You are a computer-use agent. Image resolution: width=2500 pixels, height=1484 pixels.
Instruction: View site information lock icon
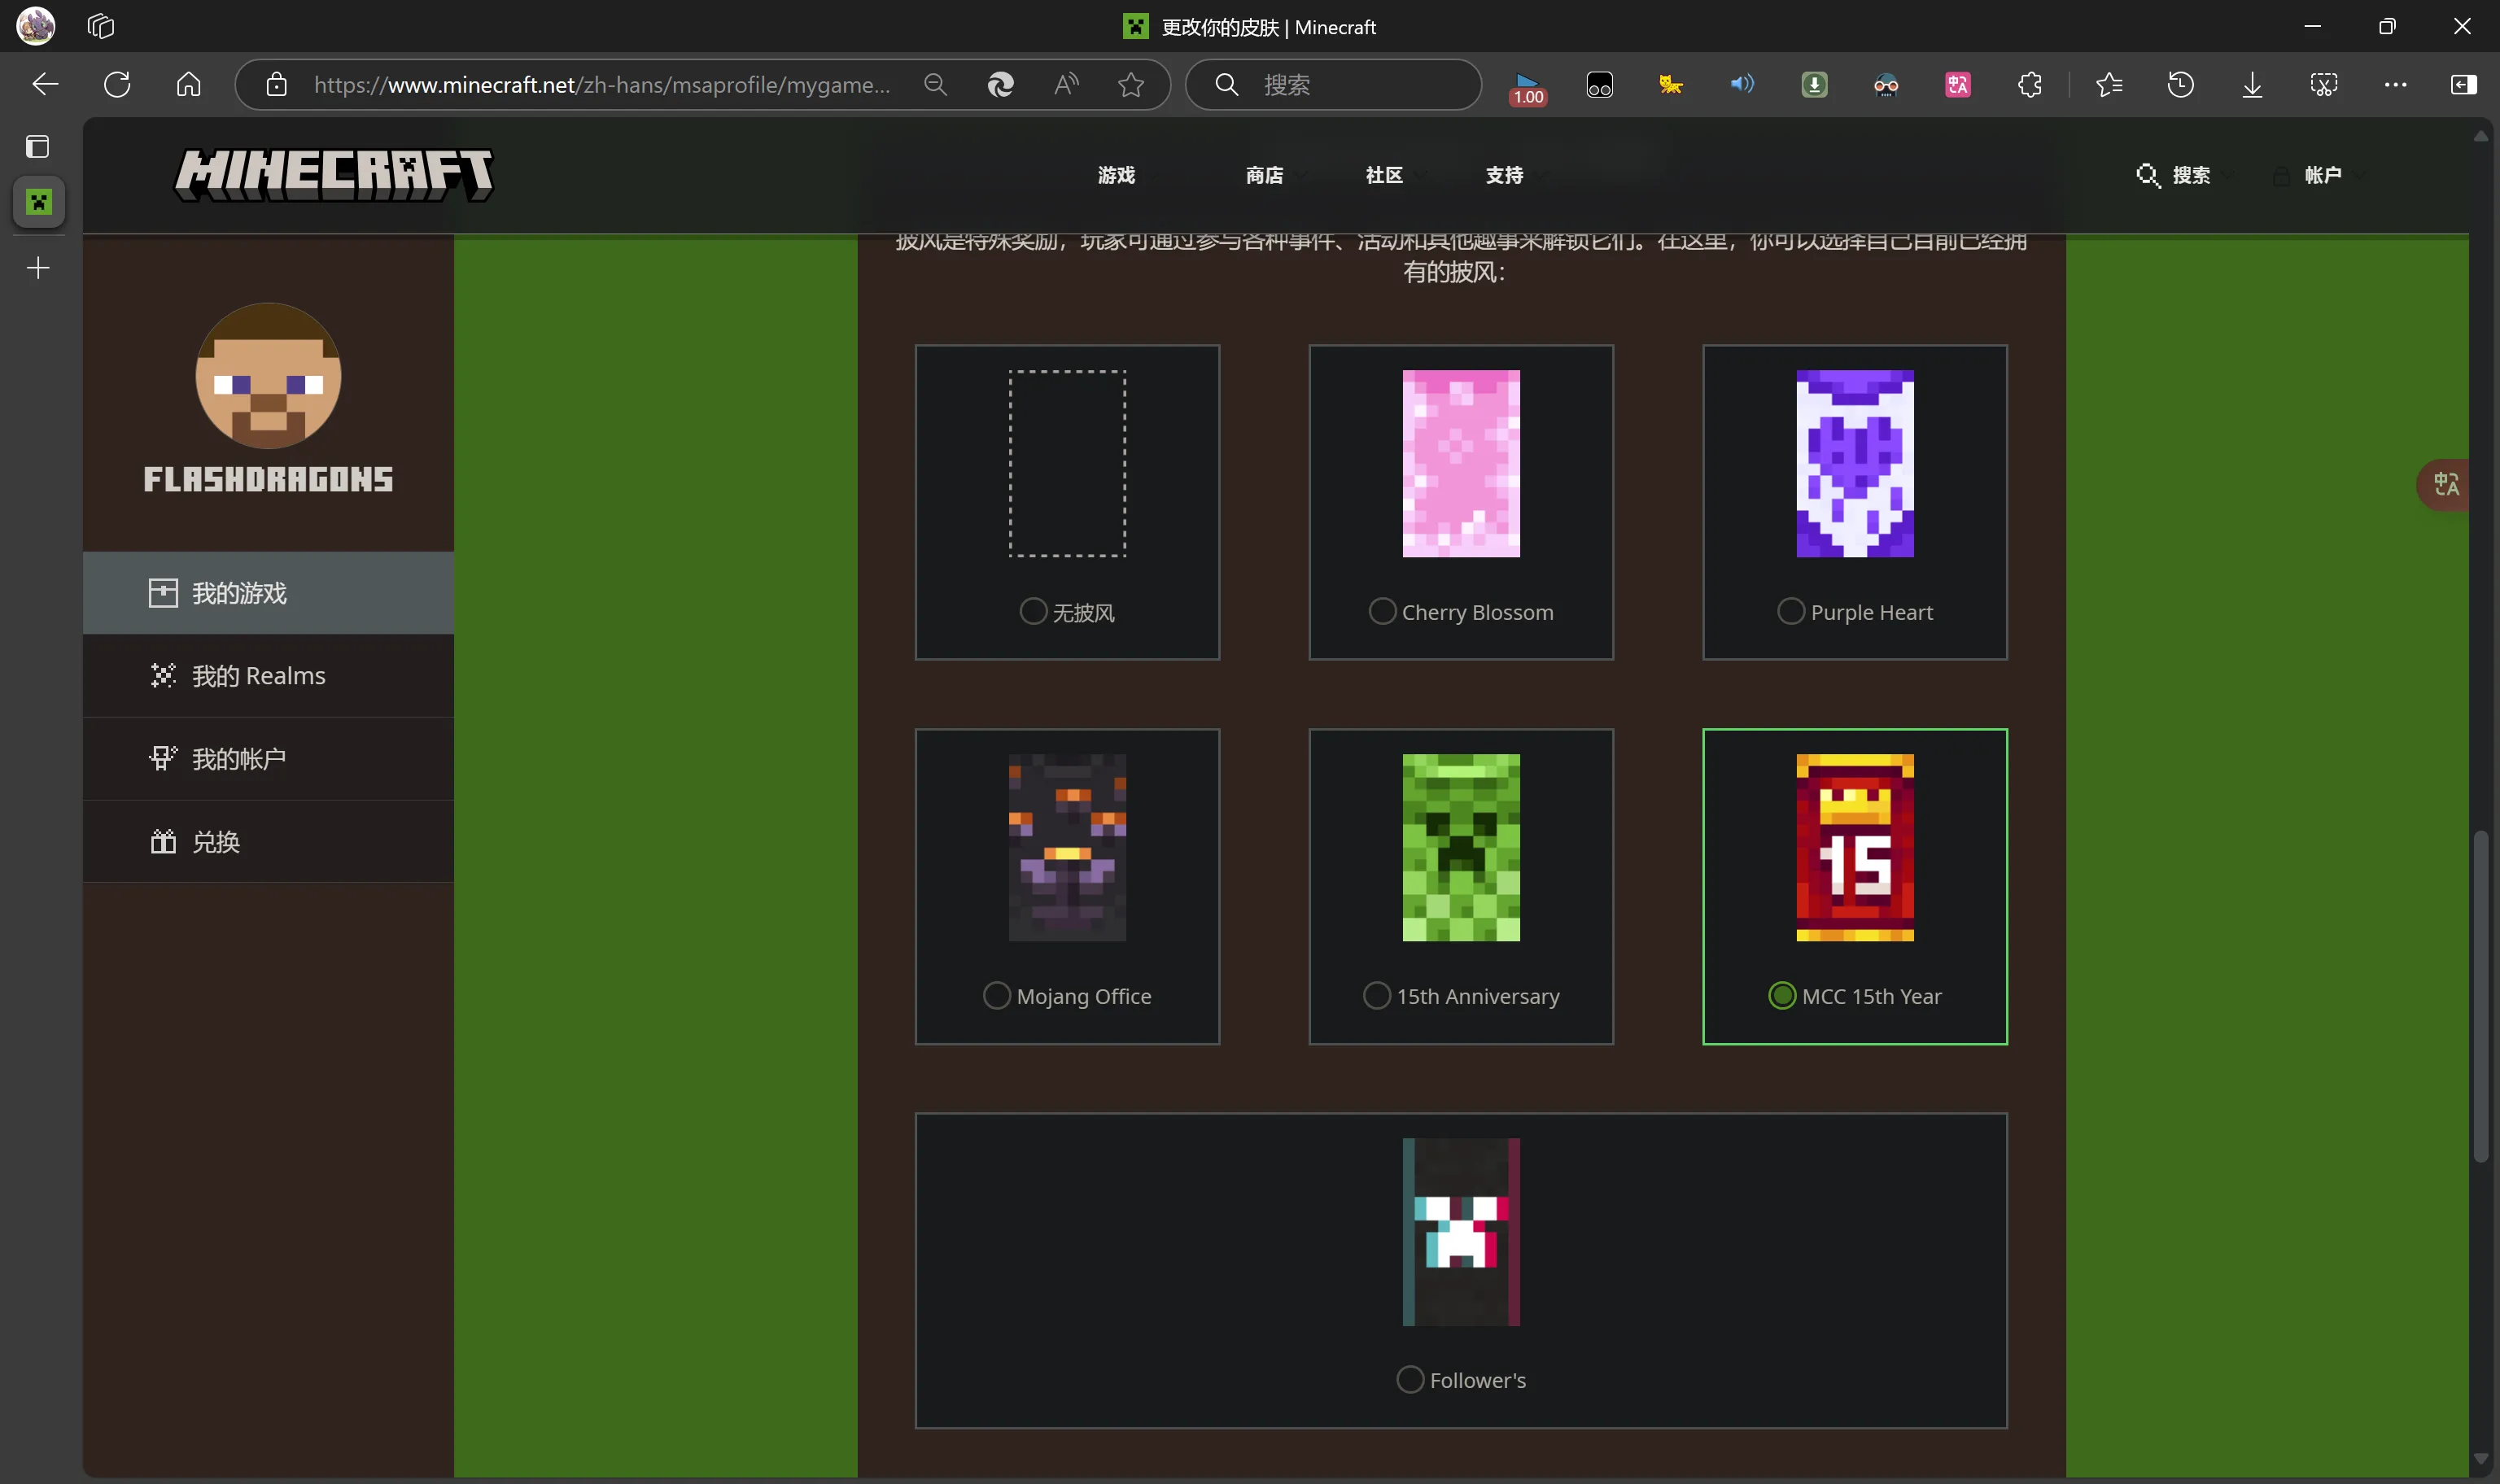(277, 85)
